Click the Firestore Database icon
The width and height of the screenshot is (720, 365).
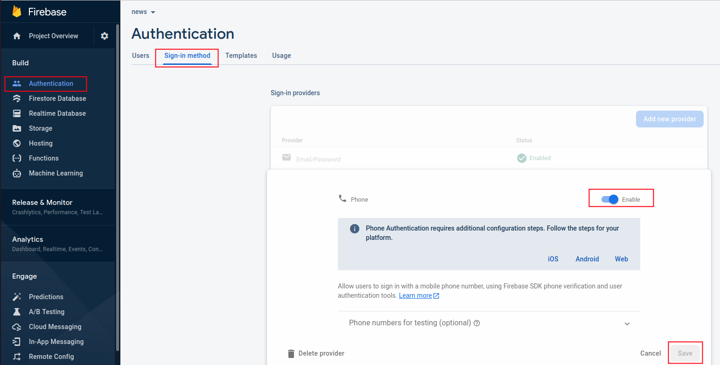tap(17, 98)
